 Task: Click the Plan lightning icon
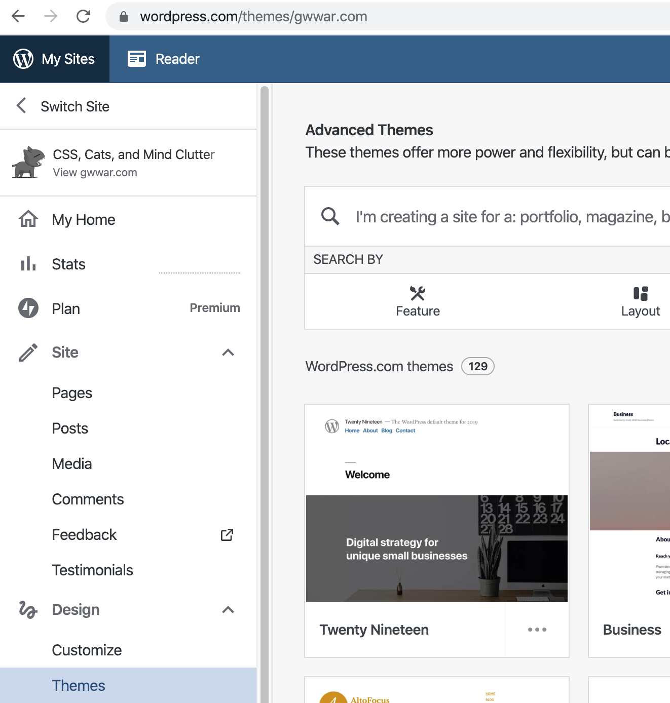point(28,308)
